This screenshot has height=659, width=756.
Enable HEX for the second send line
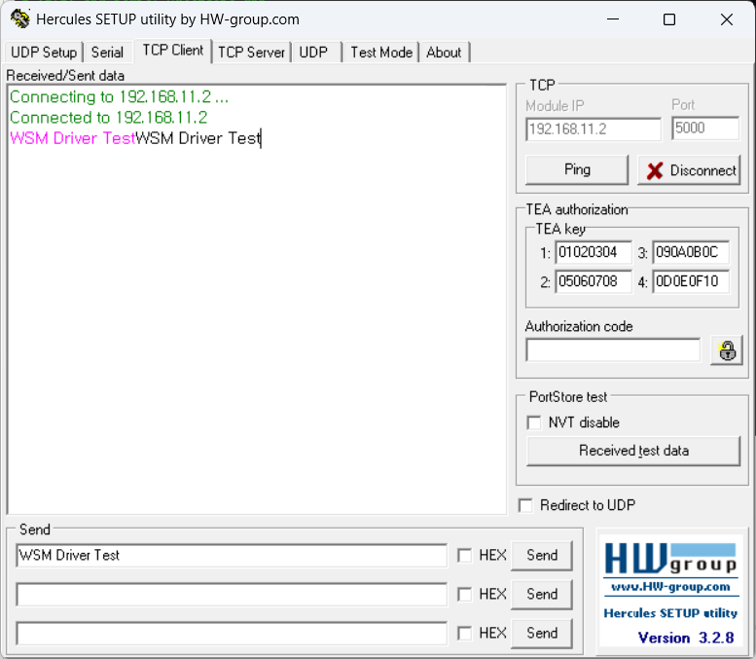point(465,594)
